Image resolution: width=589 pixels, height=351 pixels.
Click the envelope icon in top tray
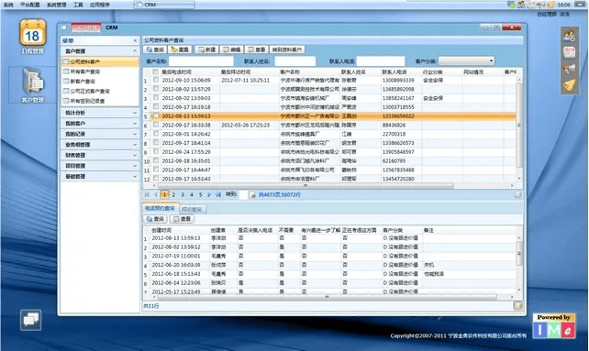click(531, 5)
